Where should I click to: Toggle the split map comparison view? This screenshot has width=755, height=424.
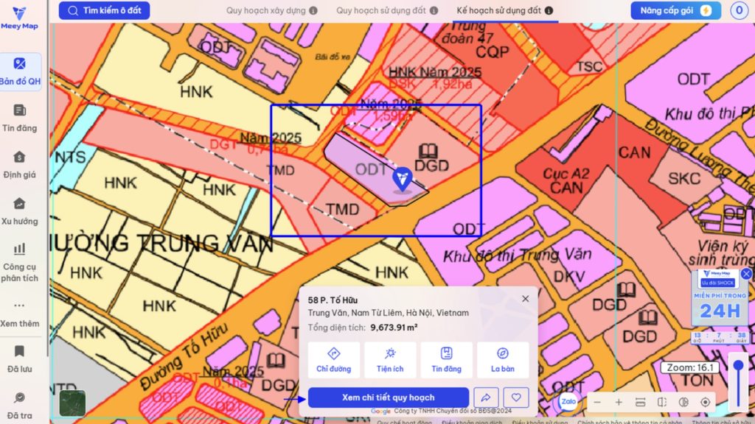point(661,402)
